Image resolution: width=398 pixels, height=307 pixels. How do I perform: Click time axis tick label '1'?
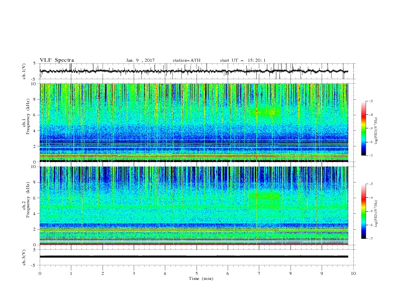(71, 273)
